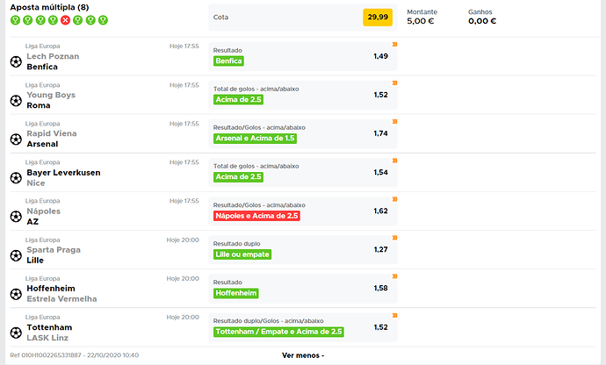Screen dimensions: 606x365
Task: Click the AZ team name
Action: click(x=32, y=222)
